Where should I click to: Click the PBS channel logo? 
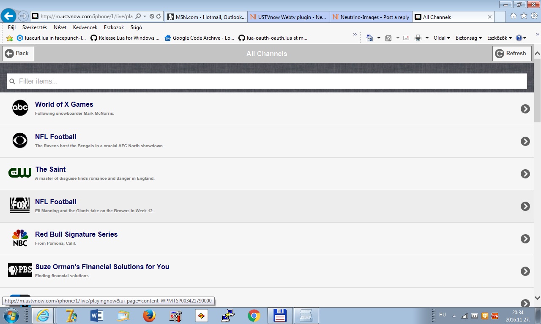(x=20, y=270)
